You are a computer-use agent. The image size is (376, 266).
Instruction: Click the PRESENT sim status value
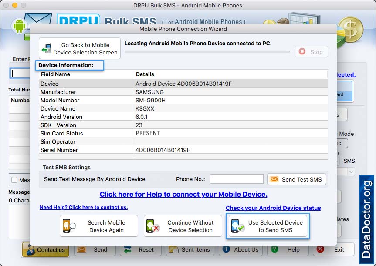pos(148,133)
